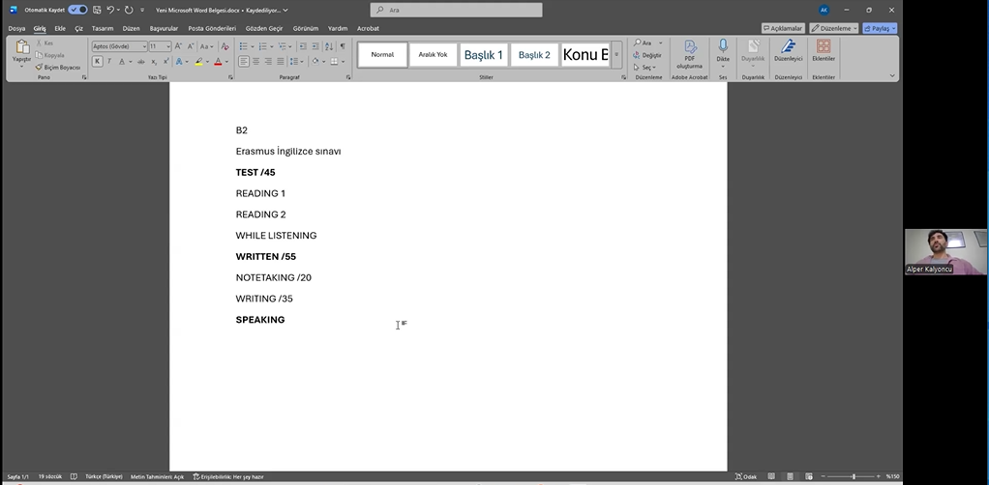Image resolution: width=989 pixels, height=485 pixels.
Task: Click the zoom slider in status bar
Action: click(x=854, y=476)
